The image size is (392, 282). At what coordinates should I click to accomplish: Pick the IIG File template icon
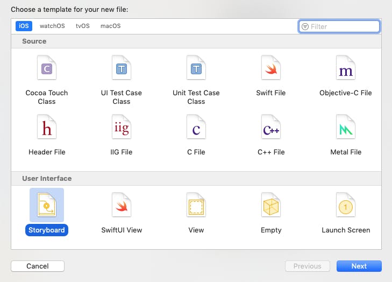122,126
